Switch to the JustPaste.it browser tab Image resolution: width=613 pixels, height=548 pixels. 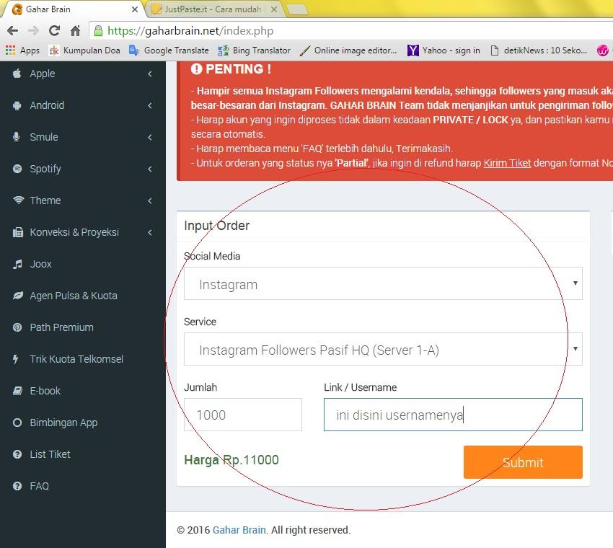point(213,9)
